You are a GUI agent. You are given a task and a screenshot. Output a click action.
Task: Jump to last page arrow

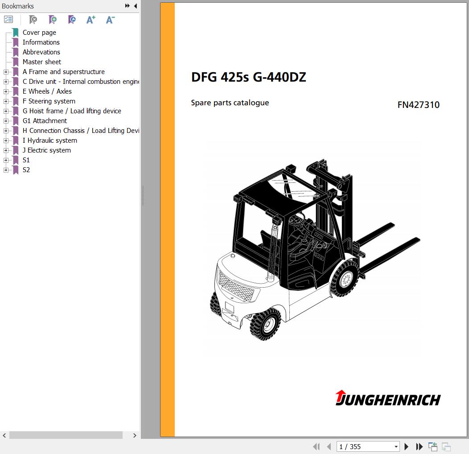[419, 446]
